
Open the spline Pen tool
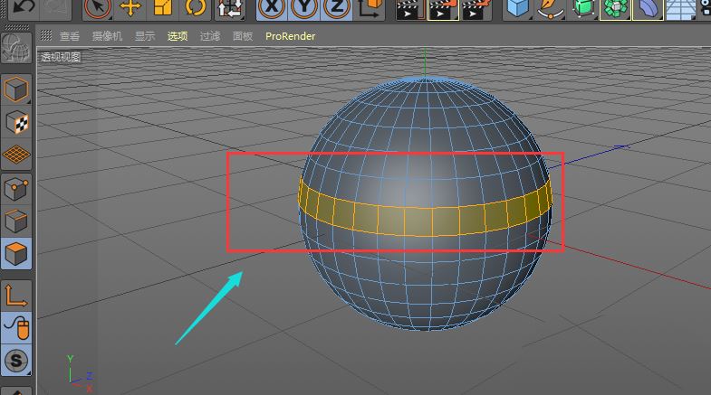[x=548, y=8]
